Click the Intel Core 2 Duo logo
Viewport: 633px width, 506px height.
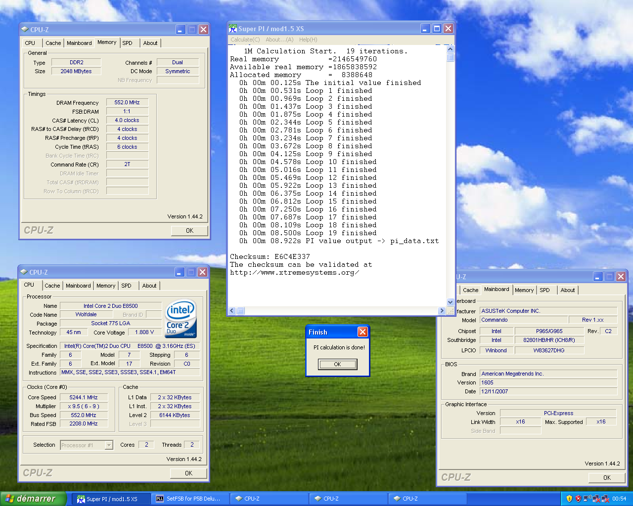coord(181,319)
